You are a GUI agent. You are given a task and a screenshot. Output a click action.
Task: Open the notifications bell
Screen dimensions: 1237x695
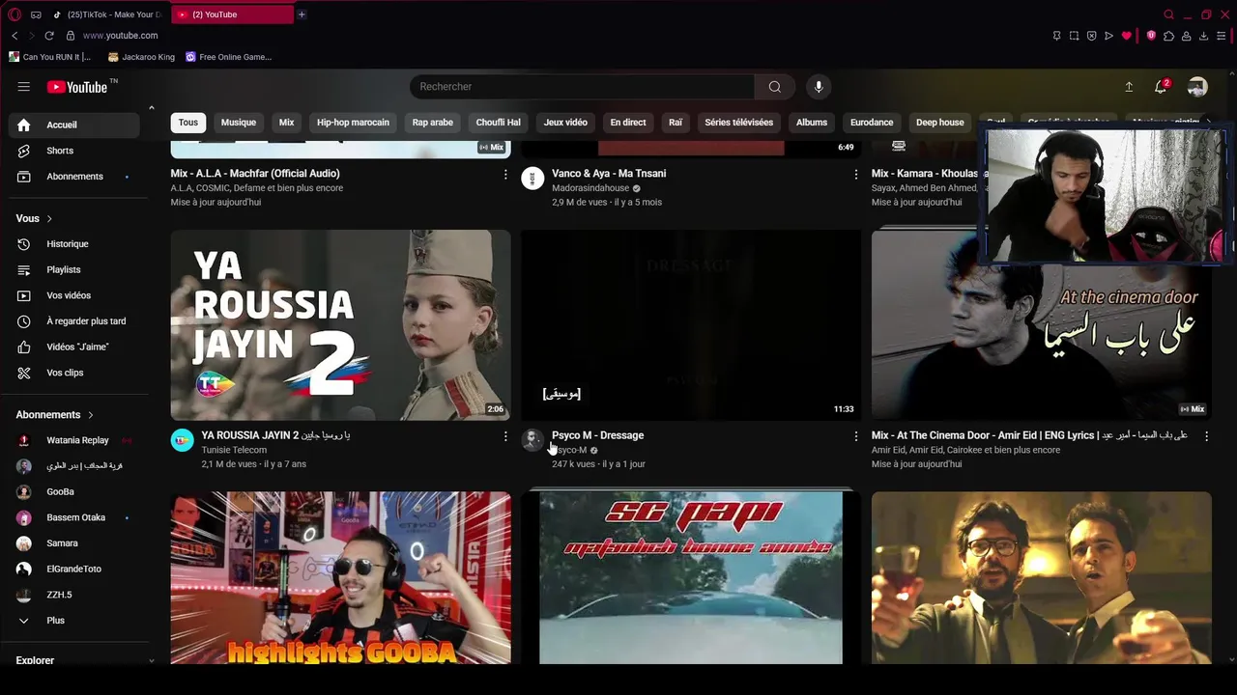(x=1161, y=87)
